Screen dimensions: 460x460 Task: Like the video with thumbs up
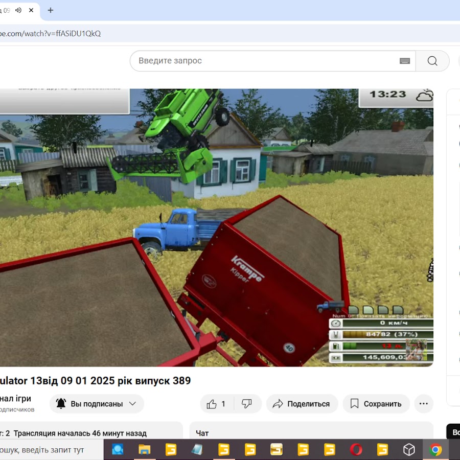pyautogui.click(x=217, y=404)
